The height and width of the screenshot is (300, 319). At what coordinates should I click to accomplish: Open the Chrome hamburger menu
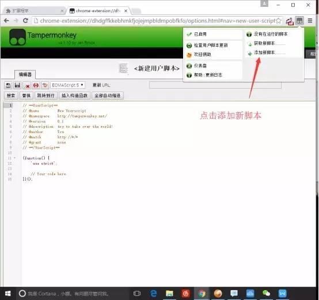[x=310, y=21]
